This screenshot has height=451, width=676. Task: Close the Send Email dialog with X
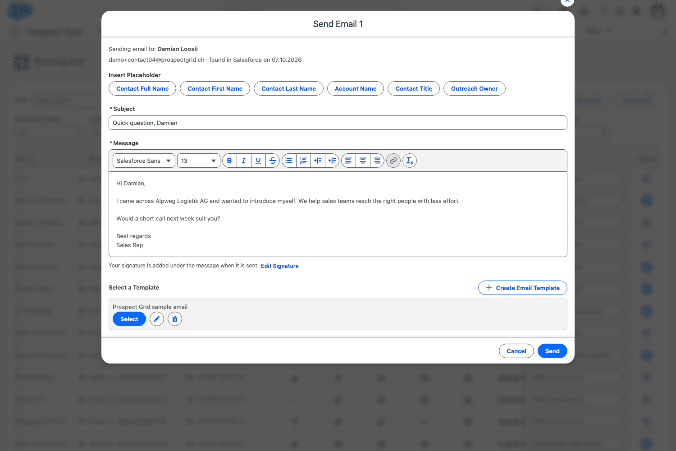tap(567, 2)
